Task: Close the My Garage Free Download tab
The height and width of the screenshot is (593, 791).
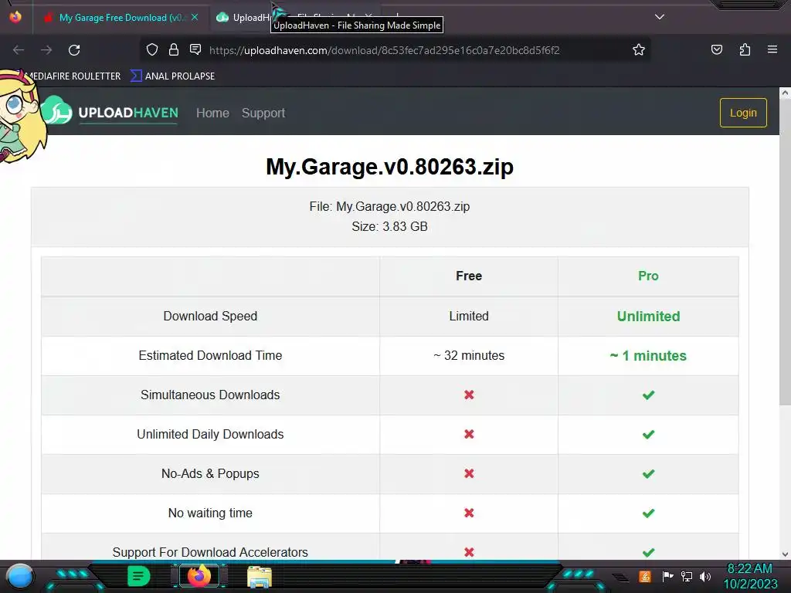Action: click(195, 17)
